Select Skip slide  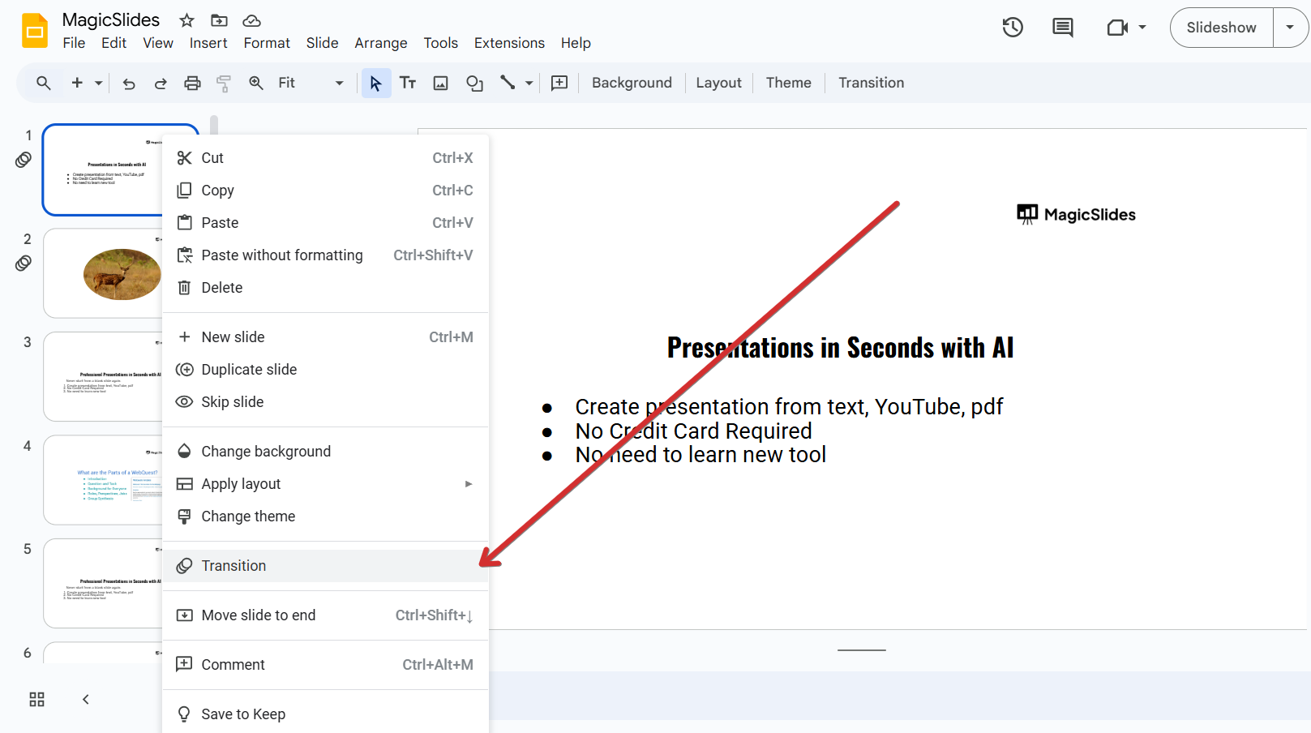coord(325,402)
